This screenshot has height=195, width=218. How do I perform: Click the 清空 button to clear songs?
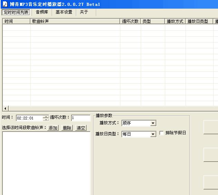pyautogui.click(x=81, y=128)
